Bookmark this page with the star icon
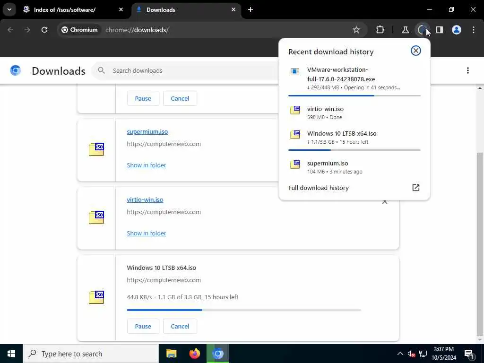This screenshot has height=363, width=484. (x=356, y=30)
